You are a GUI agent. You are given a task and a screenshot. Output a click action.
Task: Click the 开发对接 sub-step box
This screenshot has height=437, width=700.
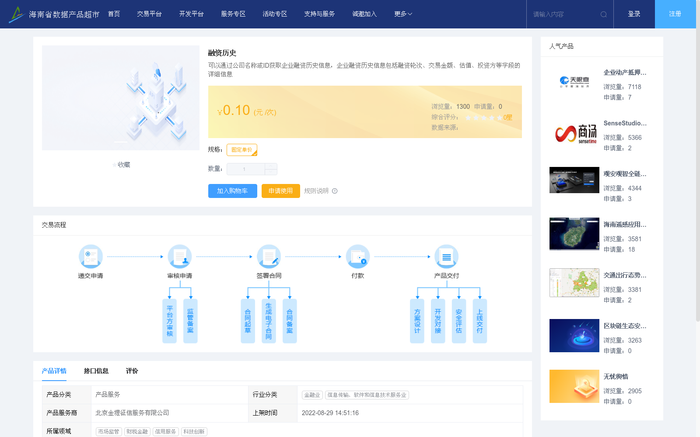pos(438,321)
